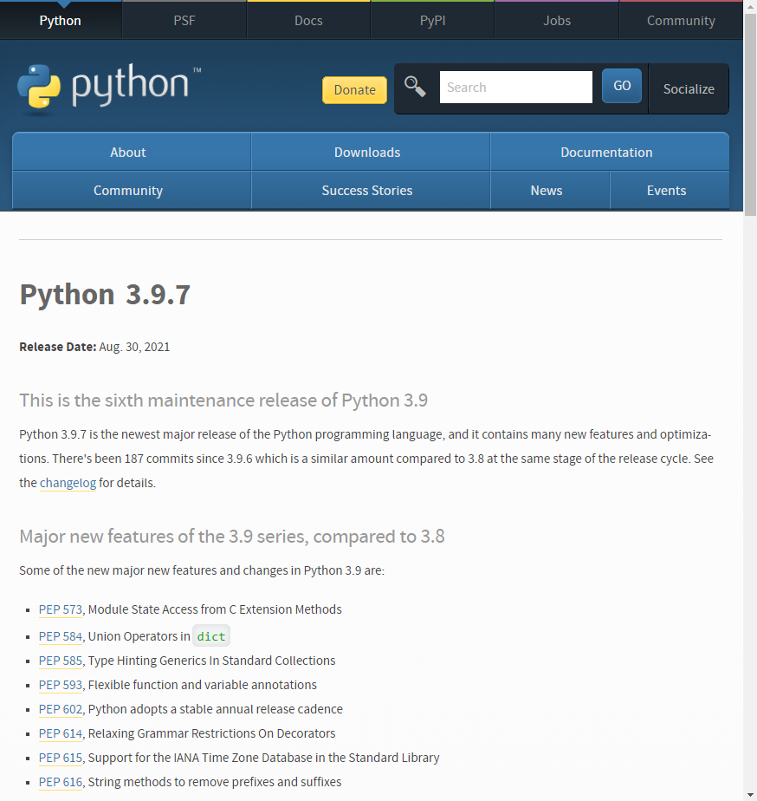The width and height of the screenshot is (757, 801).
Task: Click the magnifying glass search icon
Action: click(415, 87)
